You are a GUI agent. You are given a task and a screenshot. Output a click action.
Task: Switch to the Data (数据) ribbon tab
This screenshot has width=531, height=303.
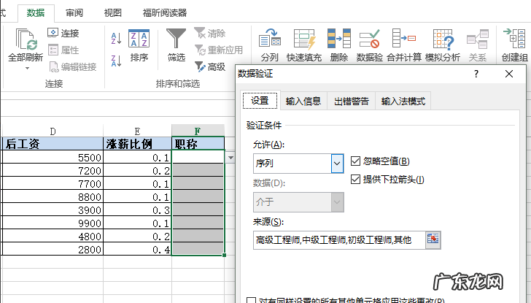click(36, 13)
